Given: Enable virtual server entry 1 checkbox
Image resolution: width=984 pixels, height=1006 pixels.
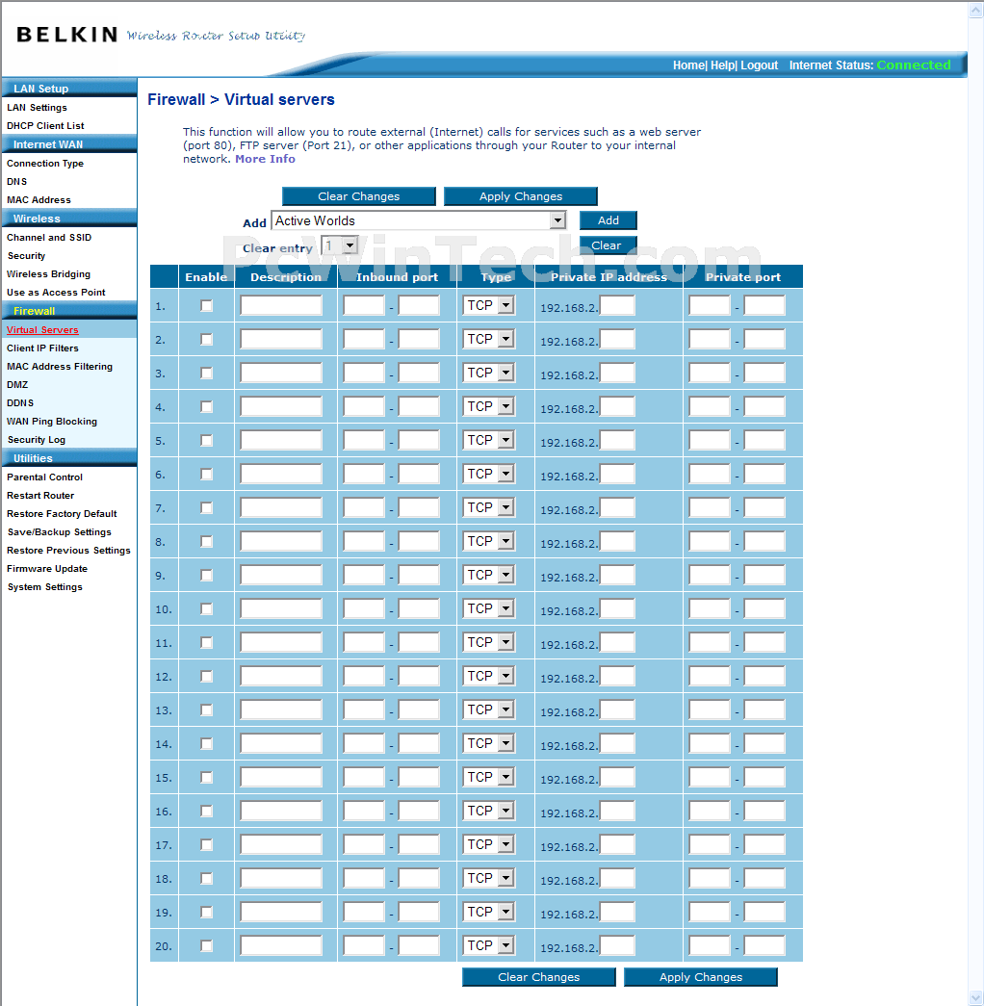Looking at the screenshot, I should click(x=206, y=305).
